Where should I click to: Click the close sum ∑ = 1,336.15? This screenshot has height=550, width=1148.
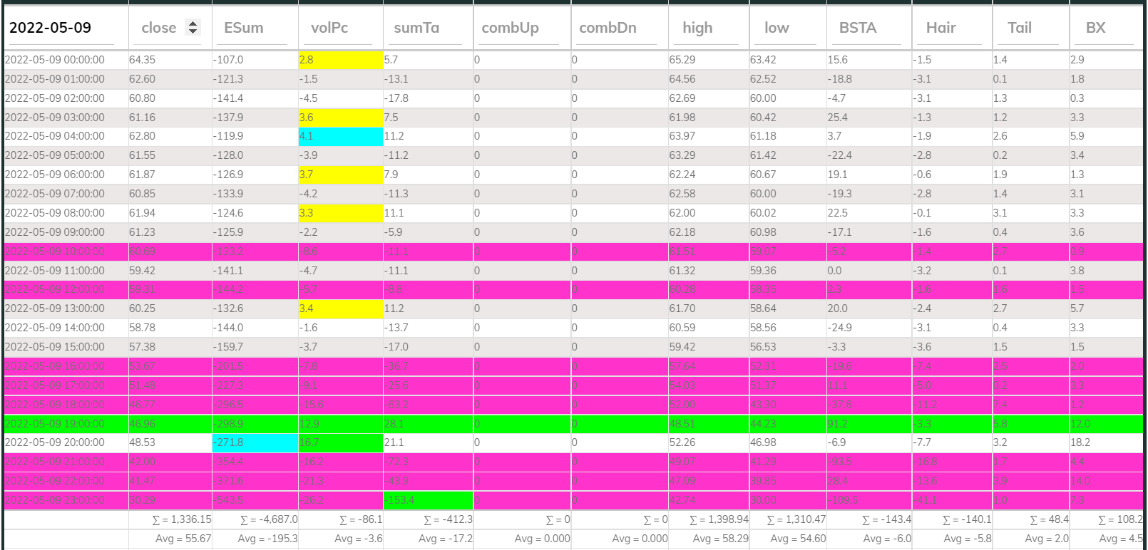click(x=182, y=519)
